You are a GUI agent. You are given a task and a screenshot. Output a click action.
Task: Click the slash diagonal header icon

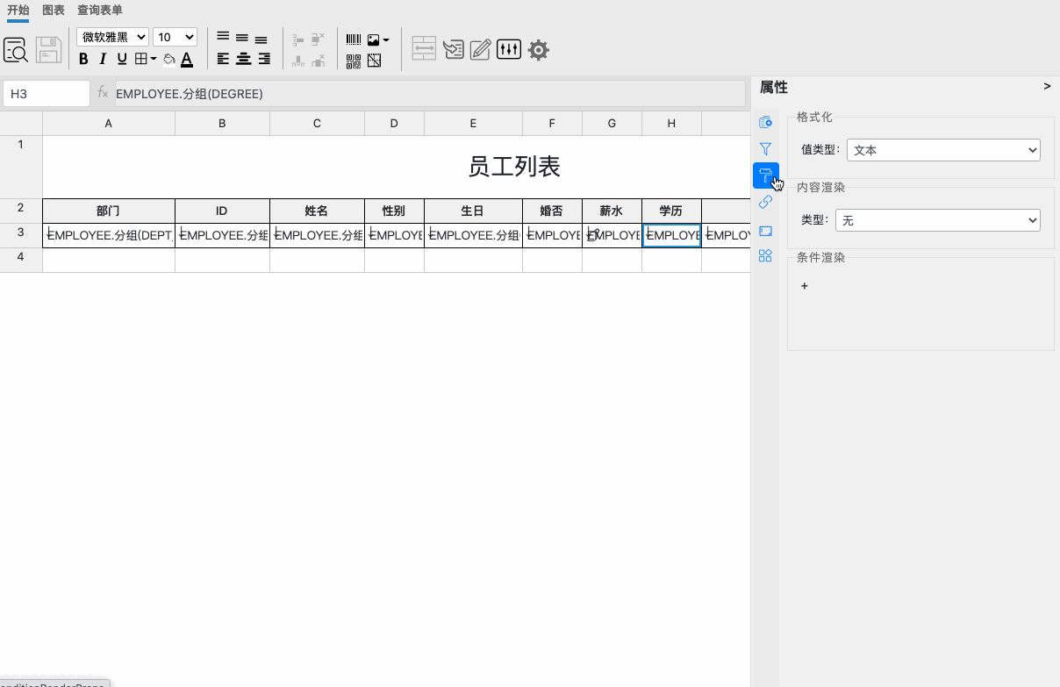point(375,61)
